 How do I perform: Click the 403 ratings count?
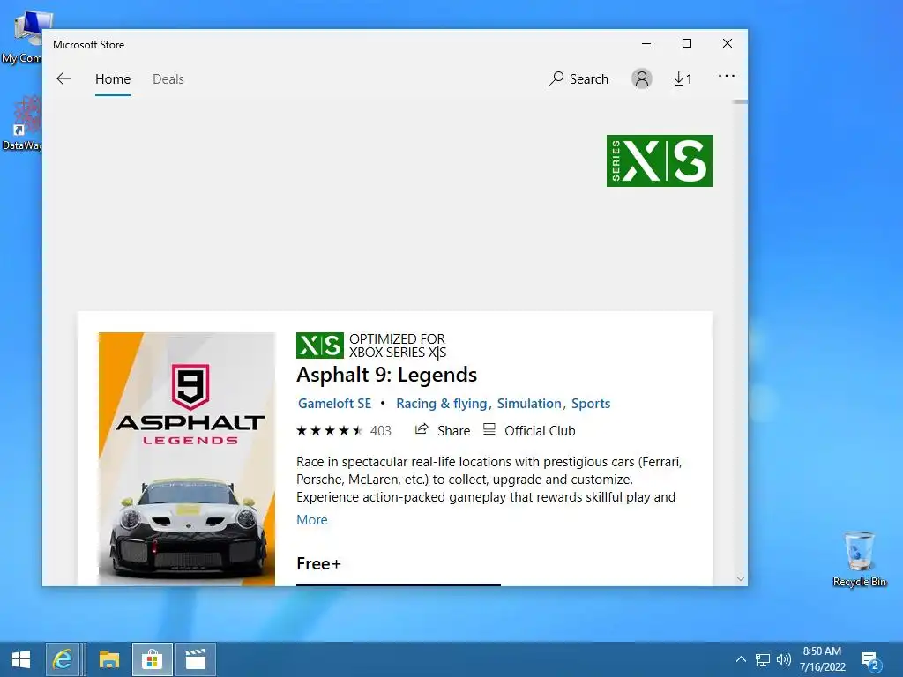tap(381, 430)
